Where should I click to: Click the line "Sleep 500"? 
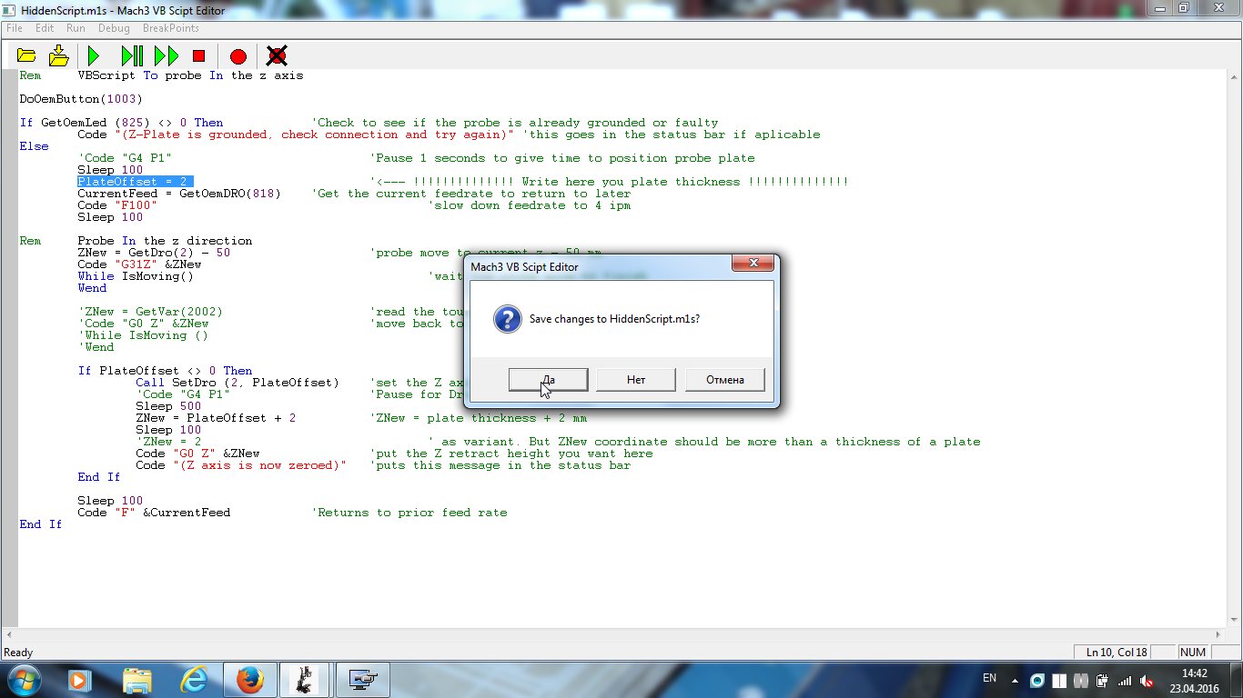click(x=168, y=406)
